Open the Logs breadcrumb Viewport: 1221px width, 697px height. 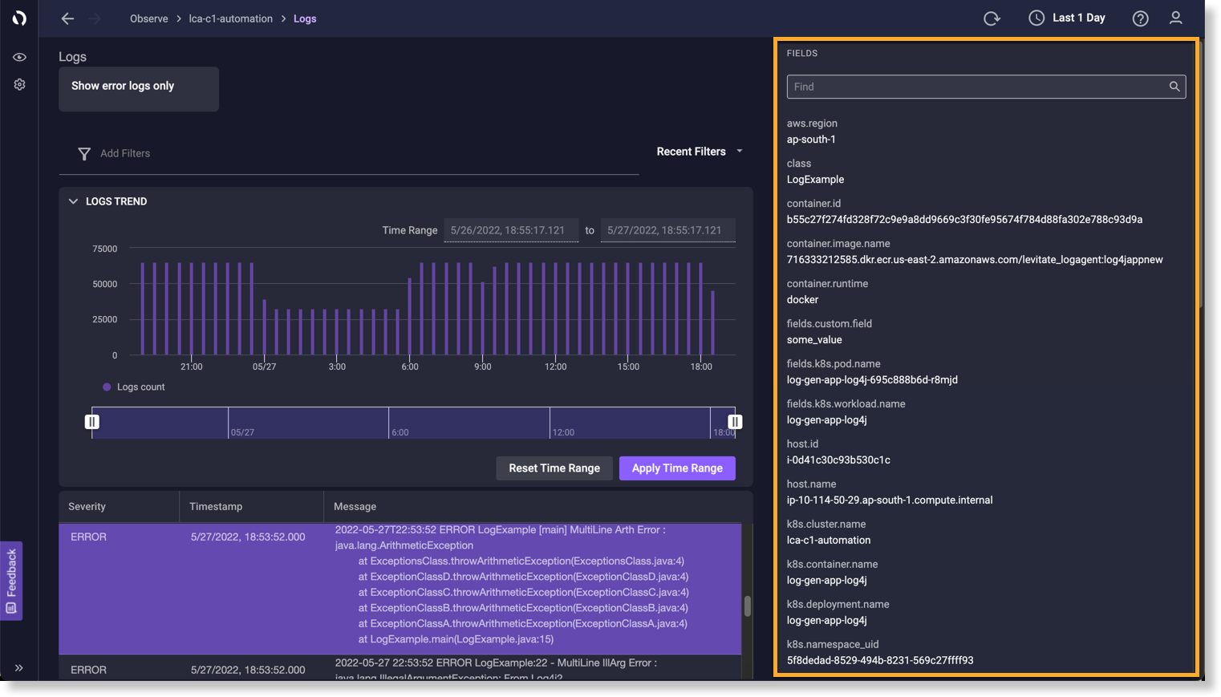(x=305, y=18)
